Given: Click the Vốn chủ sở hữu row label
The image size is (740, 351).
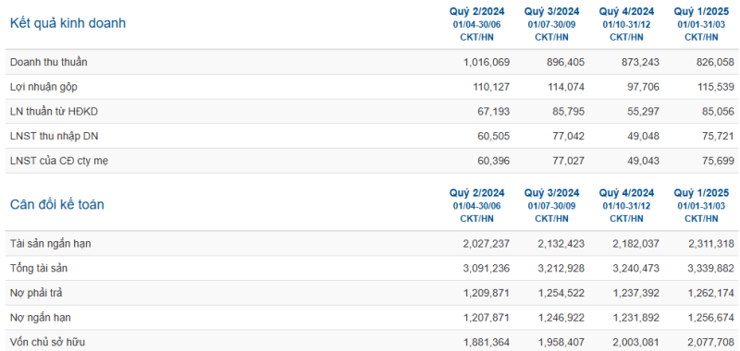Looking at the screenshot, I should (47, 343).
